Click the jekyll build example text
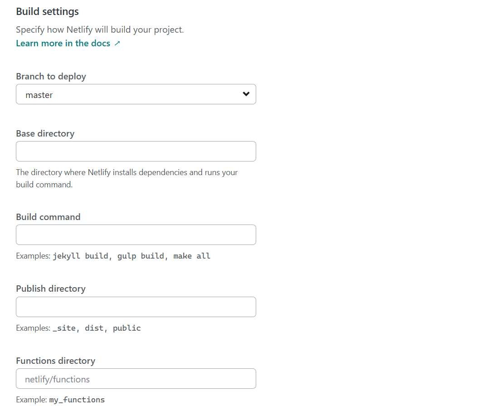The width and height of the screenshot is (477, 406). 82,255
